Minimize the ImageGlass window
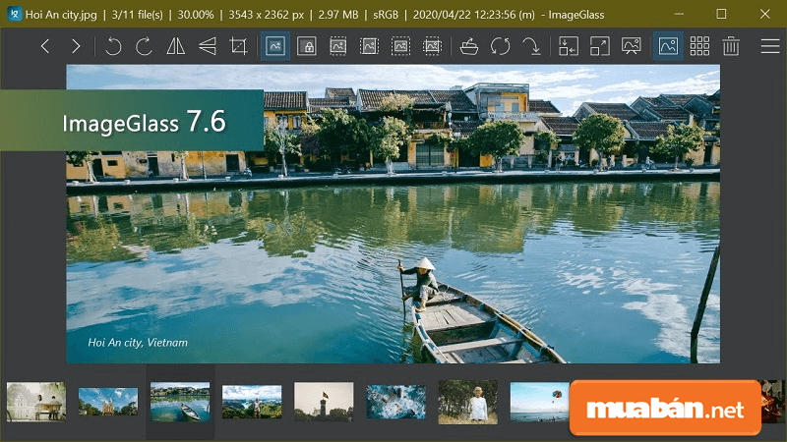Image resolution: width=787 pixels, height=442 pixels. [x=679, y=14]
